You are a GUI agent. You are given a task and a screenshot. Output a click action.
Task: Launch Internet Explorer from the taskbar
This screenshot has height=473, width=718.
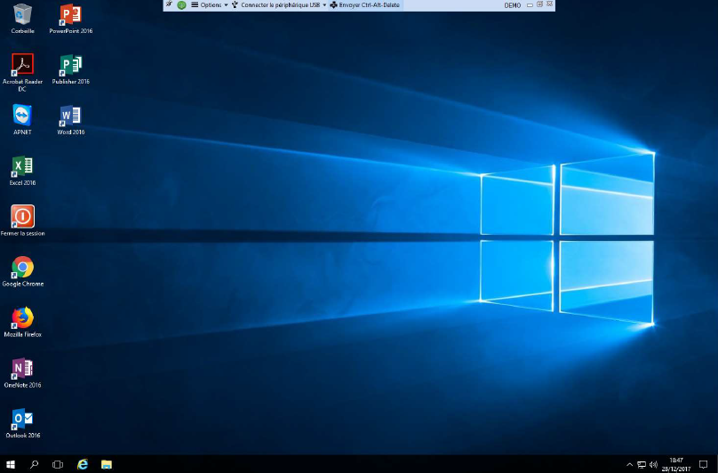[x=83, y=464]
